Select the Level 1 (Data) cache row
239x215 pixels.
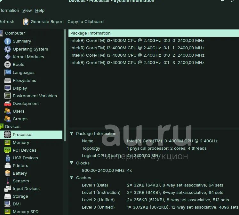[154, 185]
